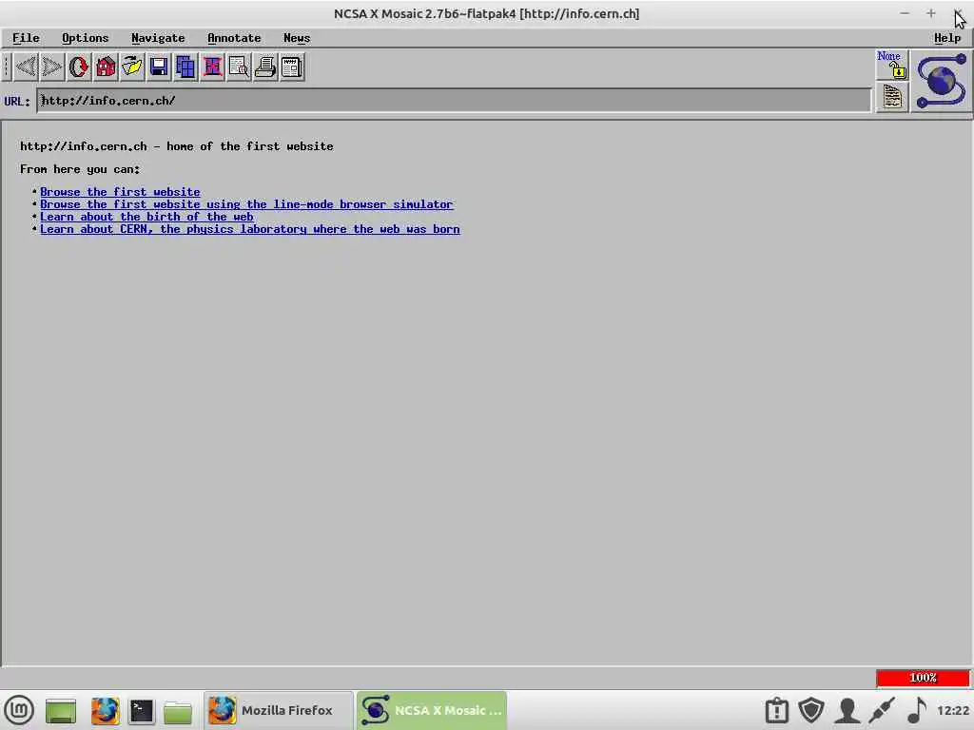Click the Back arrow toolbar icon
Image resolution: width=974 pixels, height=730 pixels.
click(26, 67)
